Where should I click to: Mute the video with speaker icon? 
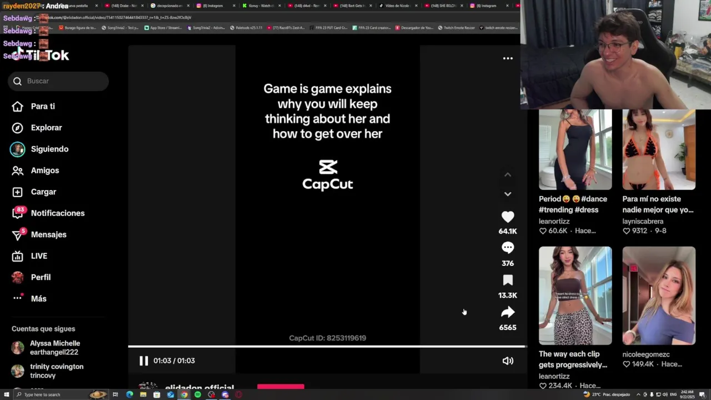pyautogui.click(x=508, y=361)
